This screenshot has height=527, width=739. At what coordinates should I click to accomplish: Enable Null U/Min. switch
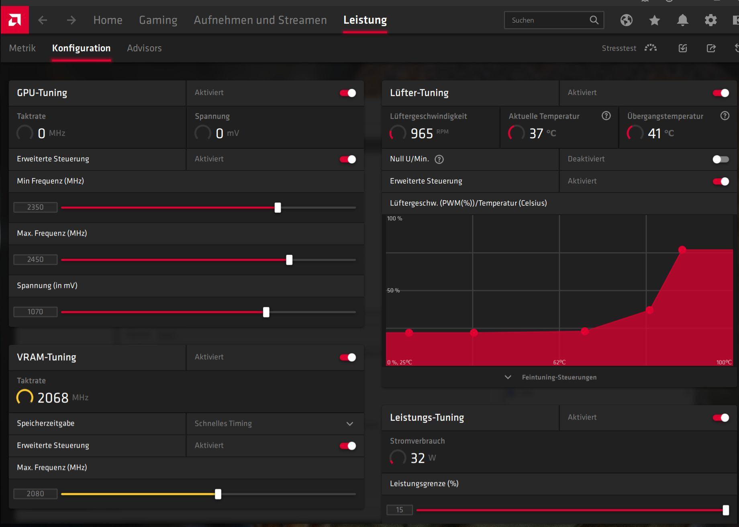(x=721, y=159)
